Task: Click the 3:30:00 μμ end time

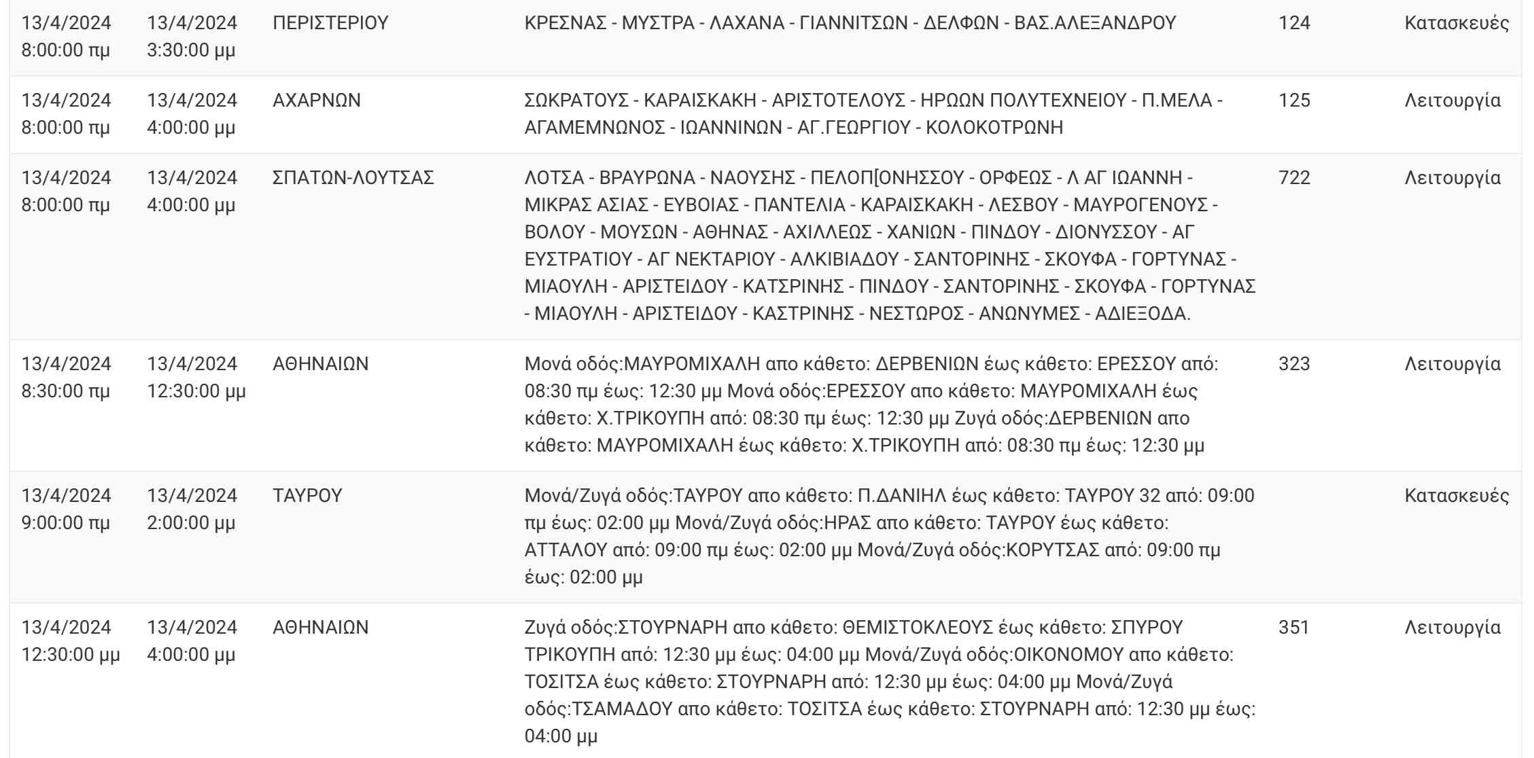Action: click(191, 50)
